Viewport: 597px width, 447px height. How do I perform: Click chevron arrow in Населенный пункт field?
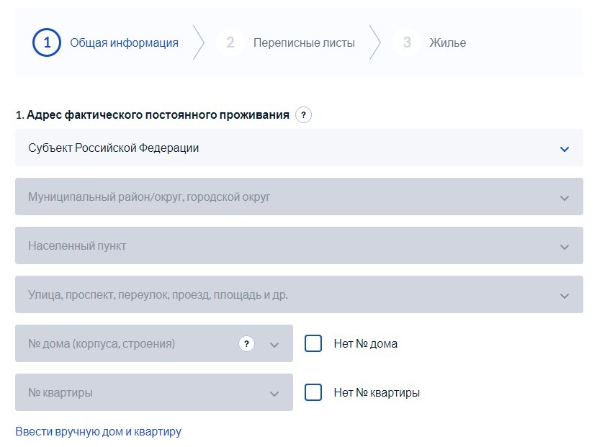564,247
